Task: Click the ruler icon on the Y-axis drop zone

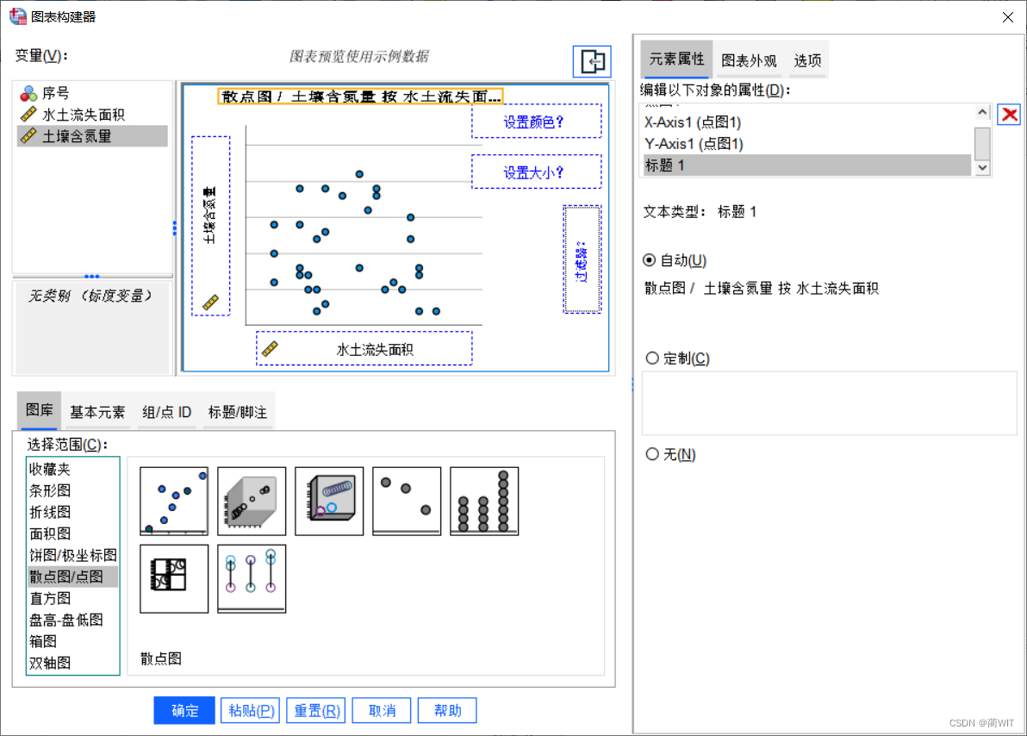Action: point(210,303)
